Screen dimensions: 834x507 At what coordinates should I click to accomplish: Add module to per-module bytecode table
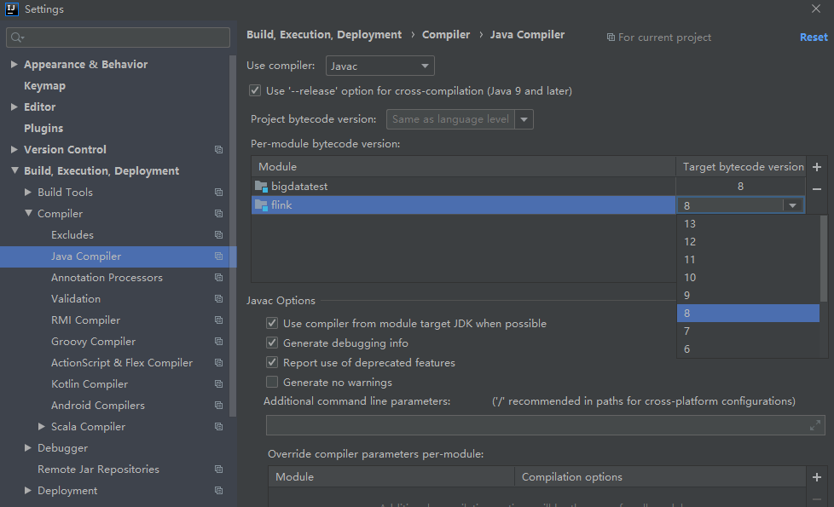(817, 167)
